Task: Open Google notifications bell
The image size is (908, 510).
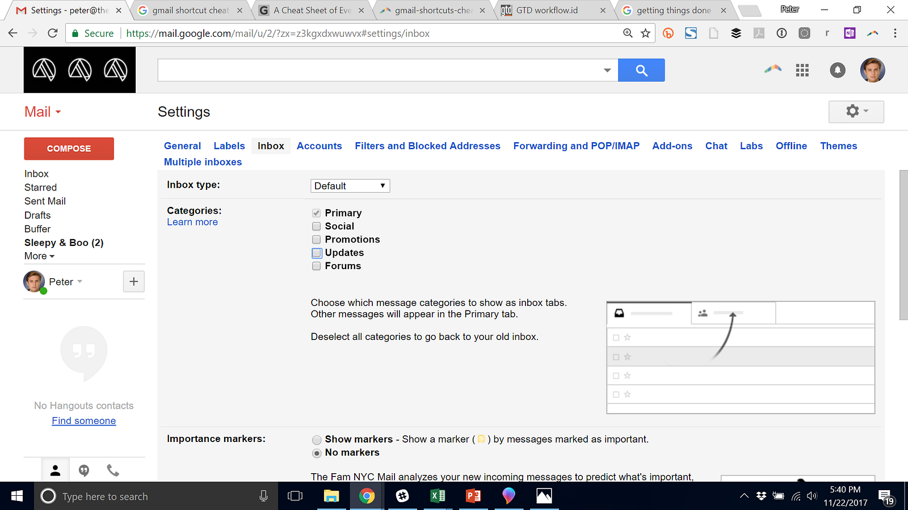Action: (x=838, y=70)
